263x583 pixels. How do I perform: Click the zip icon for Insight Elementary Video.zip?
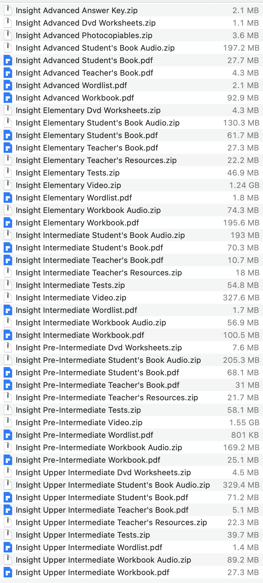8,185
